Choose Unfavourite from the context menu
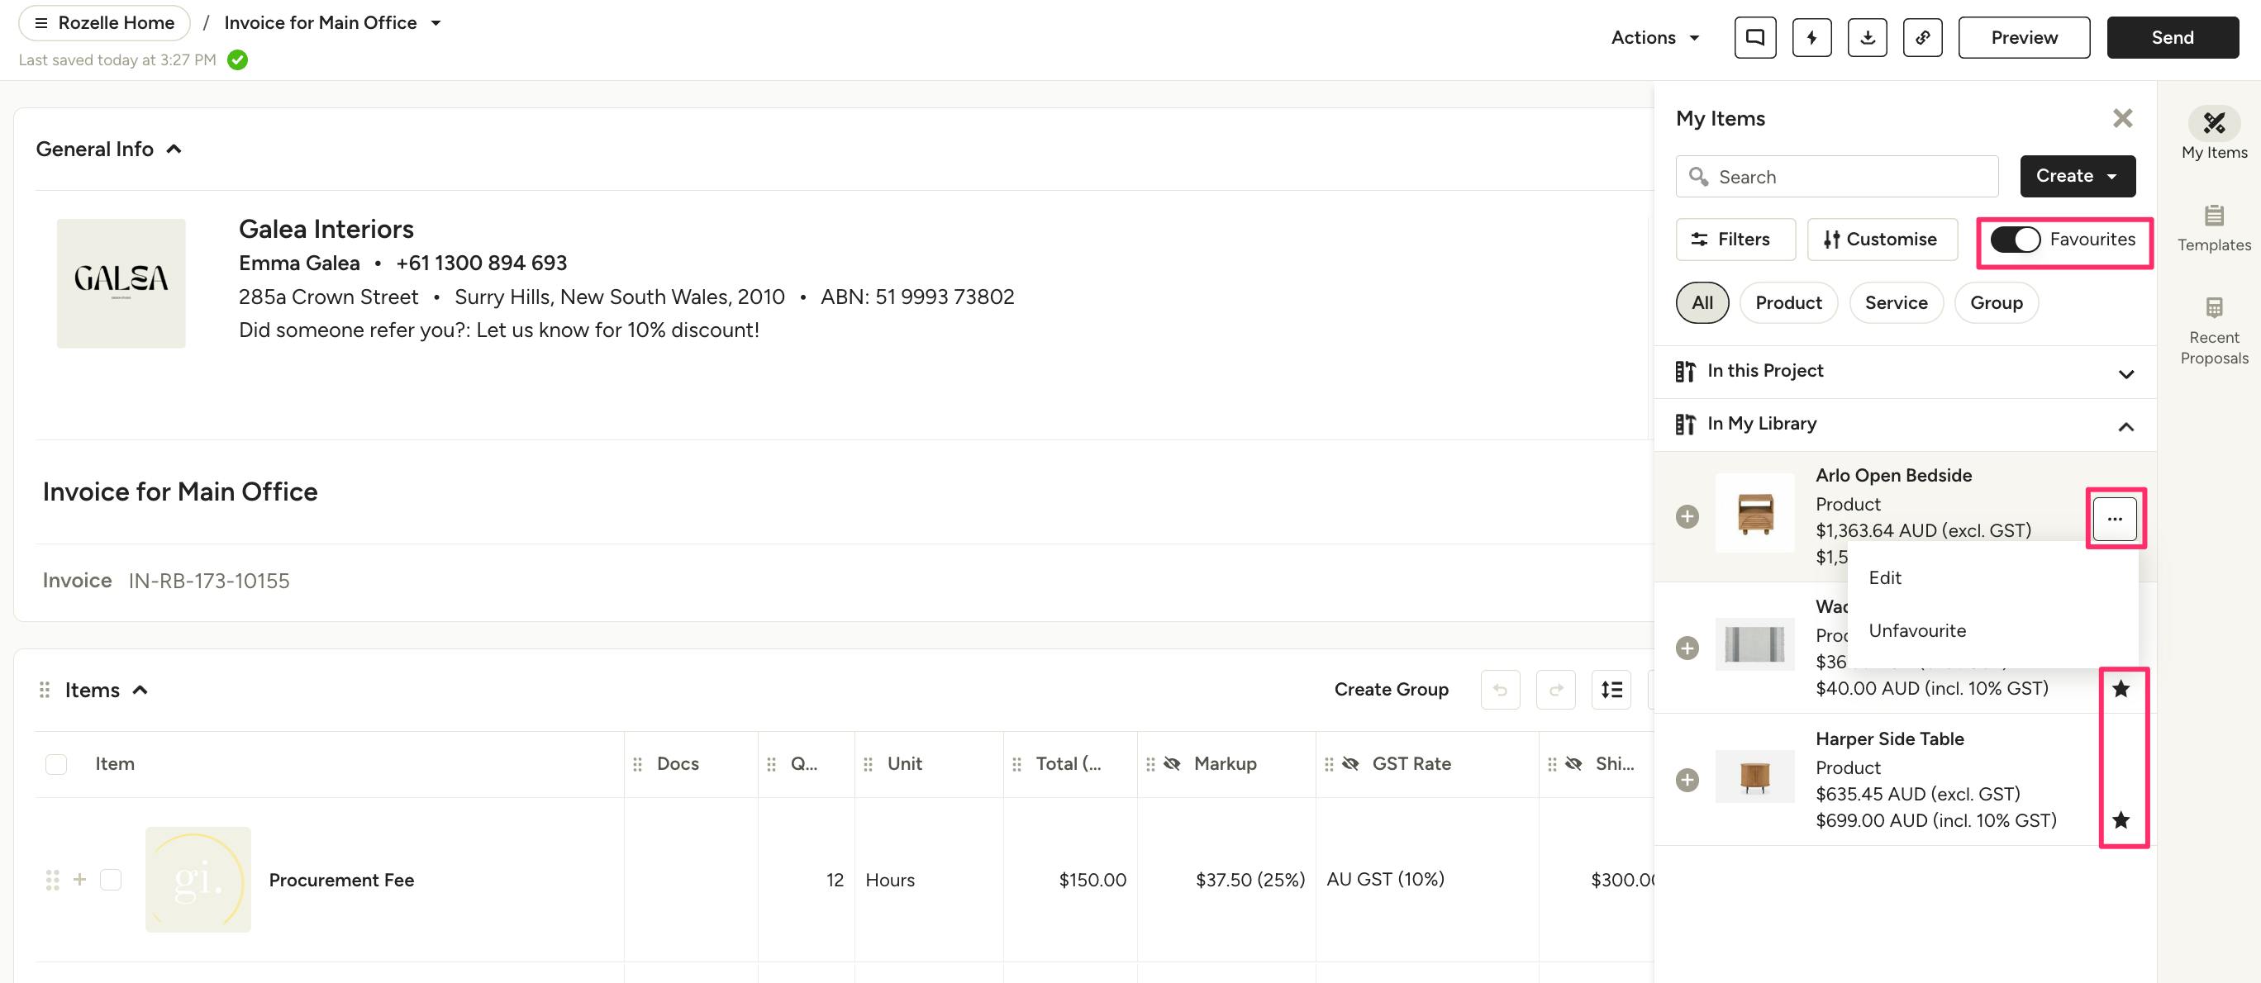Viewport: 2261px width, 983px height. pyautogui.click(x=1917, y=630)
